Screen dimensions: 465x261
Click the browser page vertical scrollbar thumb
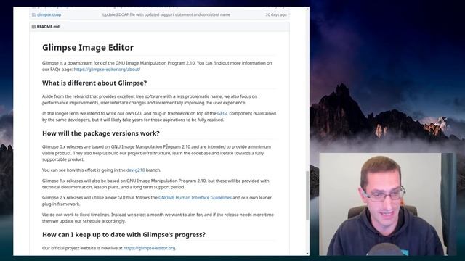[x=307, y=196]
